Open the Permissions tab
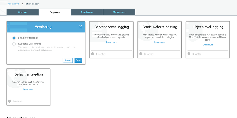The width and height of the screenshot is (237, 118). 87,12
